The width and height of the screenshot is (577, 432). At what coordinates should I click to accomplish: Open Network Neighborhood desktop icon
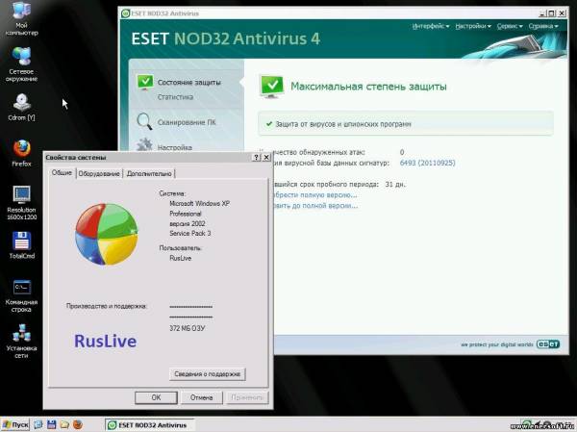pyautogui.click(x=21, y=64)
